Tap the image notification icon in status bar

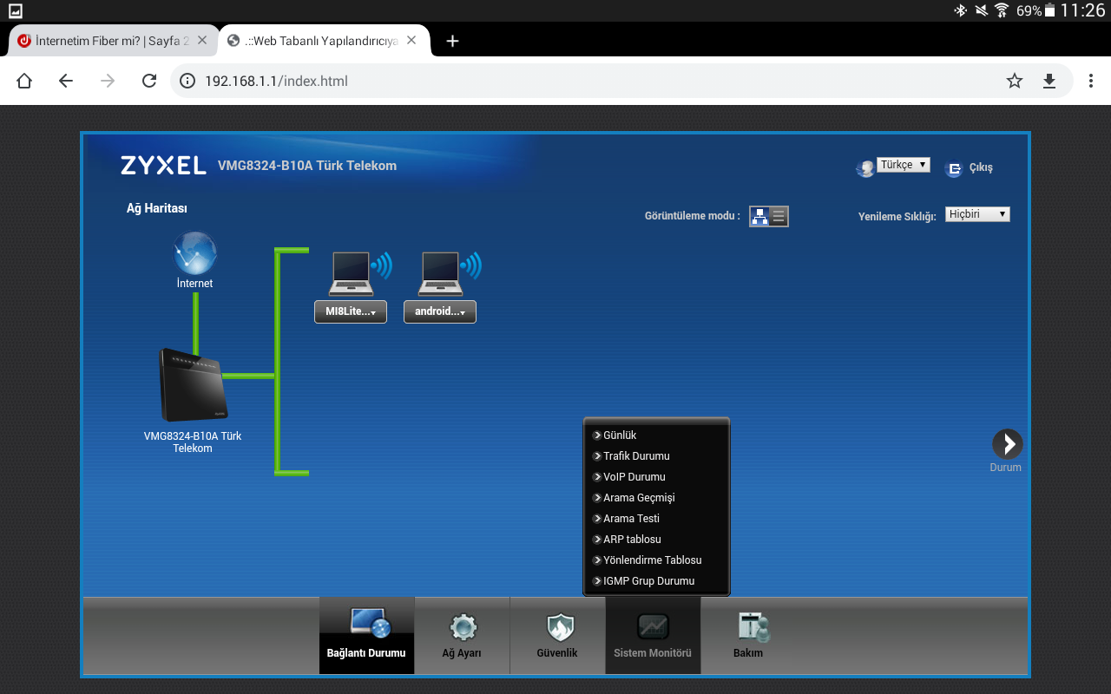tap(16, 10)
